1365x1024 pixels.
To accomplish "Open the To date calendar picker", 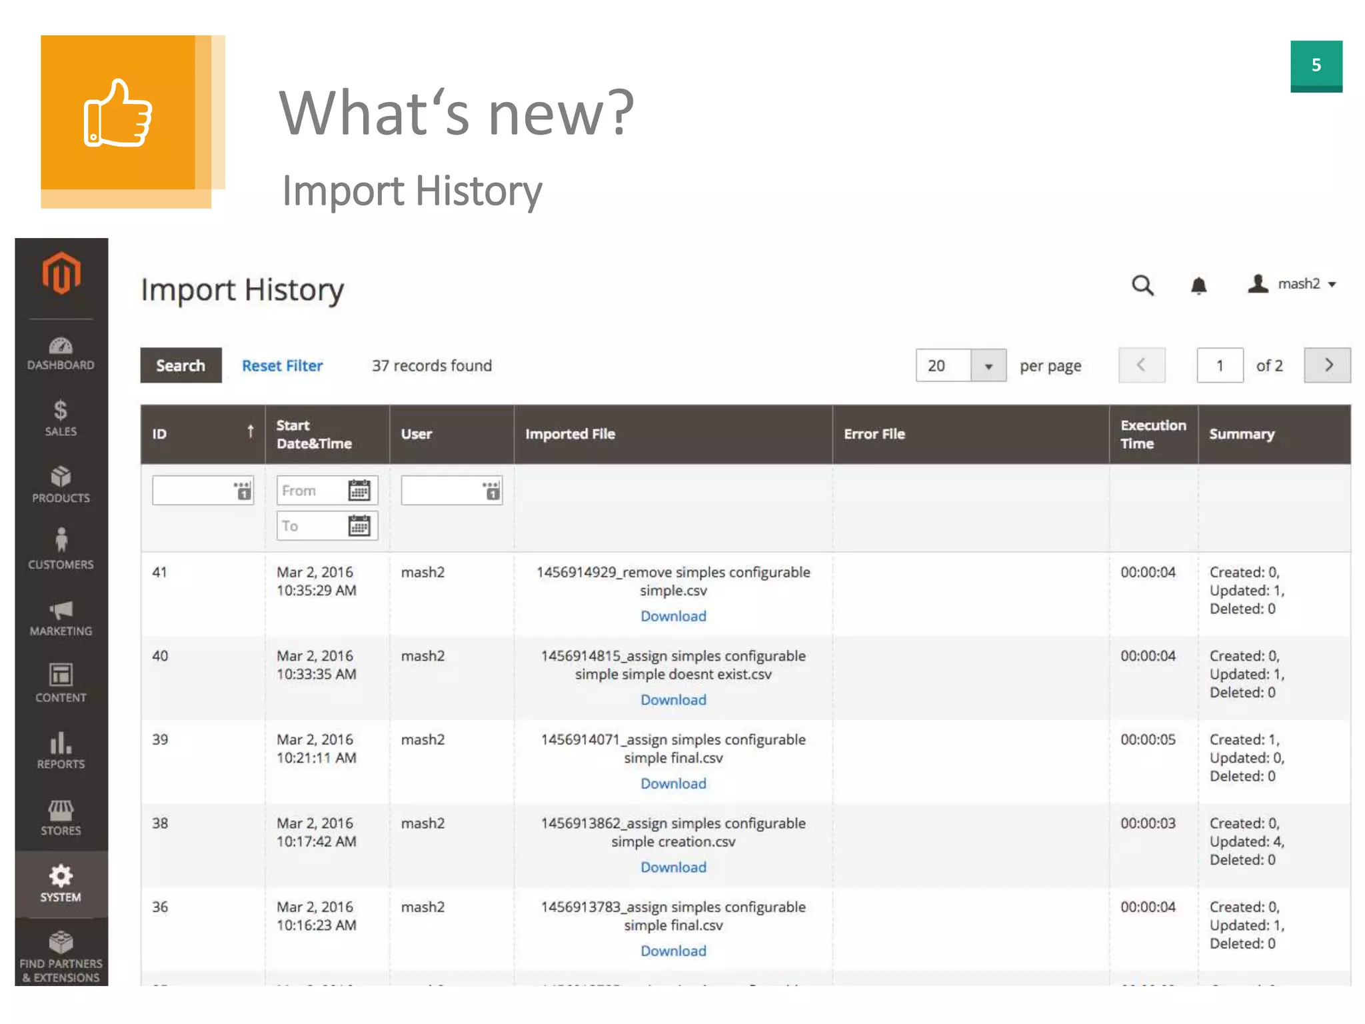I will pos(359,526).
